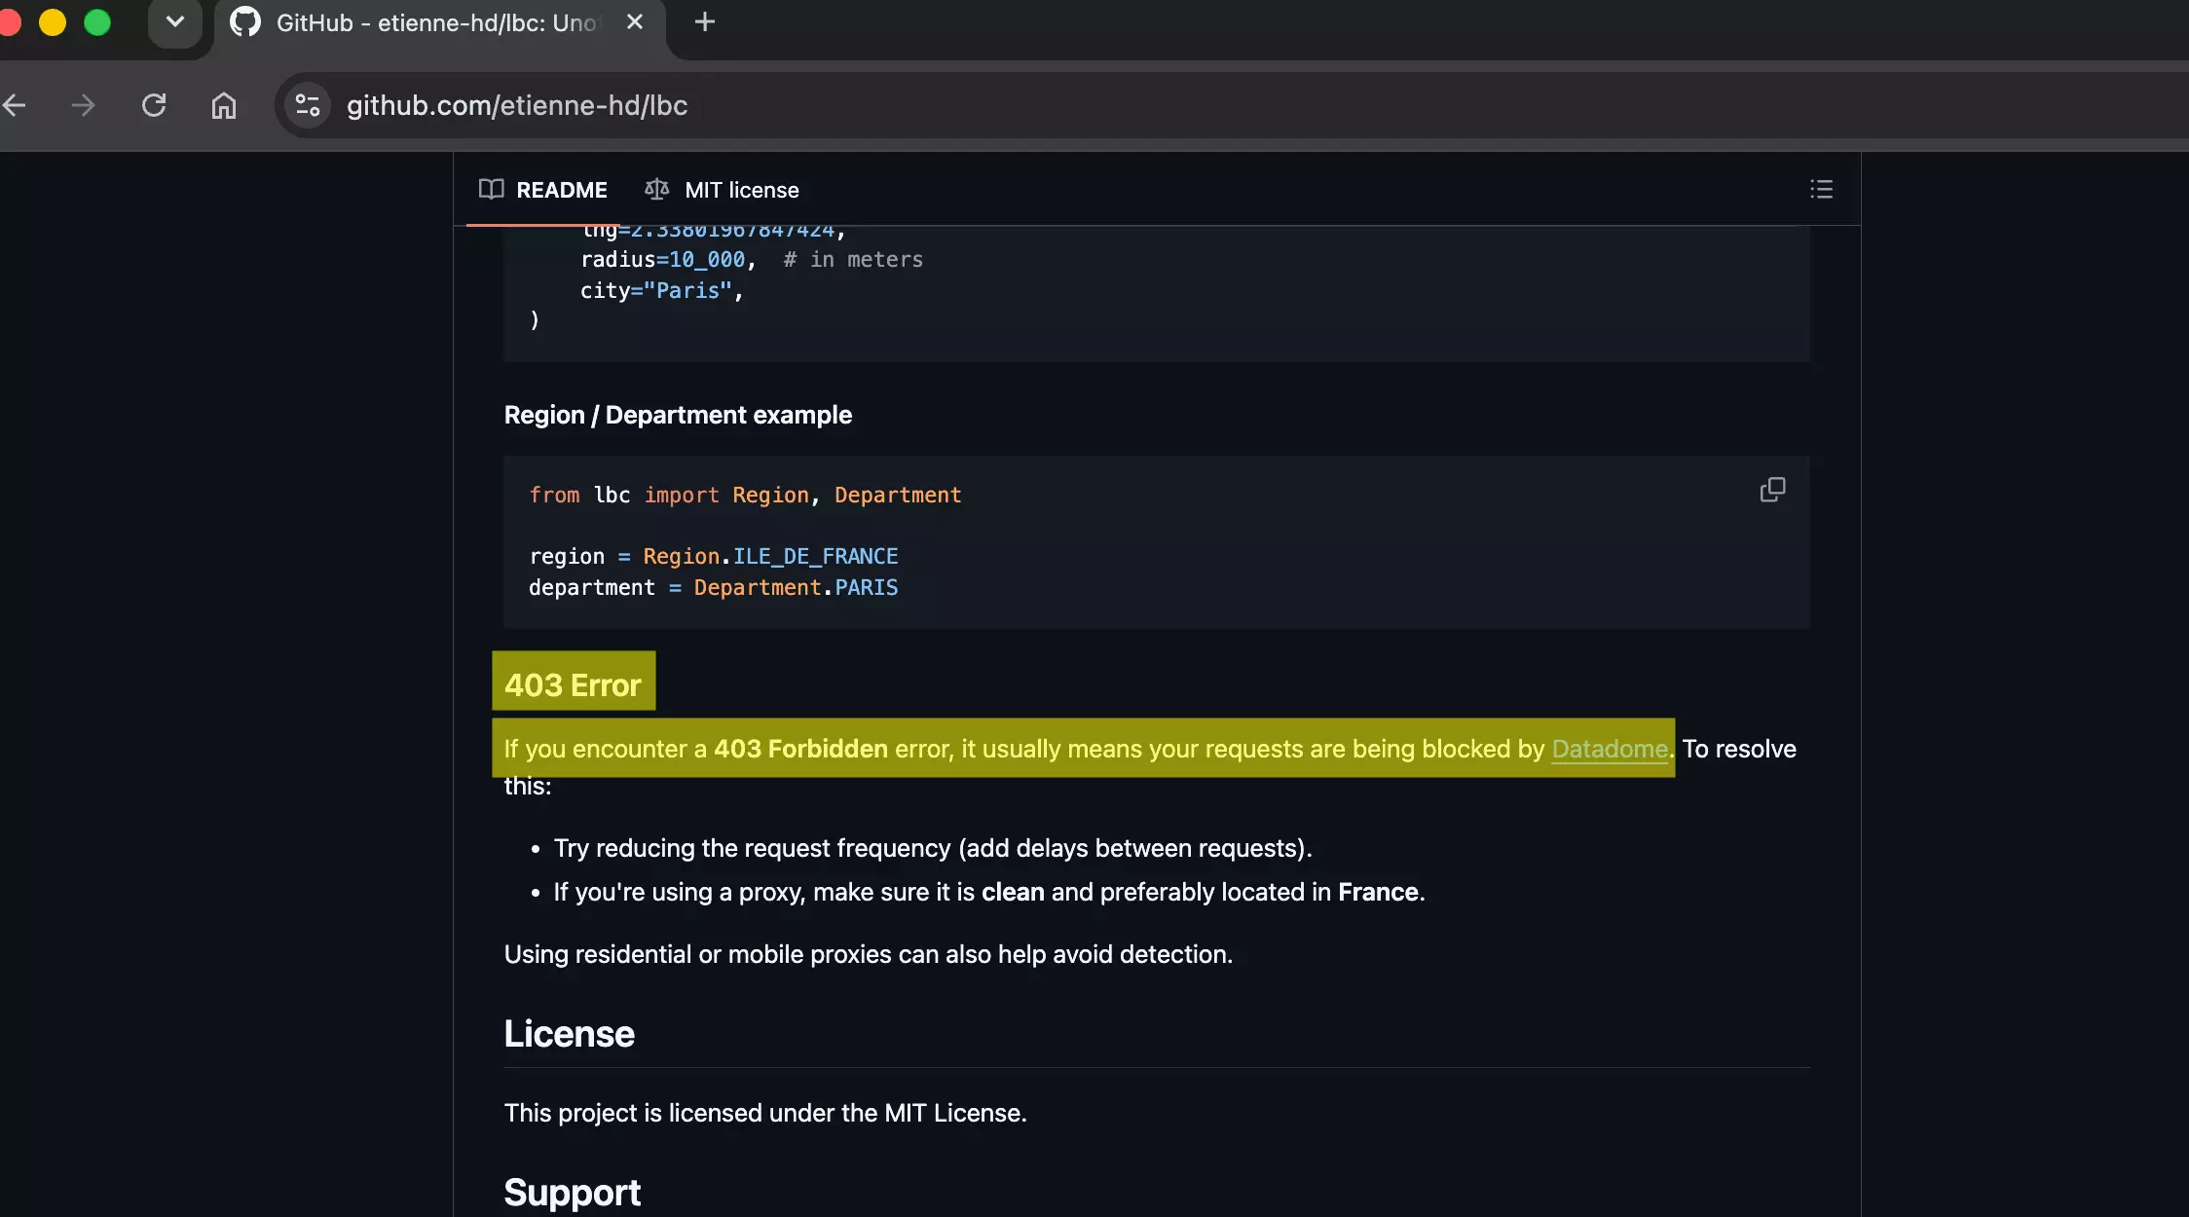Go forward to next page
The width and height of the screenshot is (2189, 1217).
coord(84,105)
